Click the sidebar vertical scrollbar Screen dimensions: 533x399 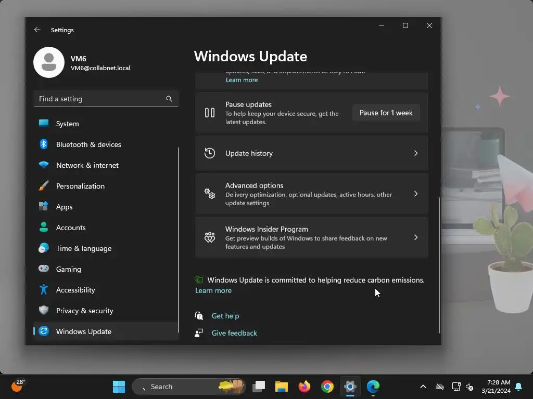tap(178, 240)
